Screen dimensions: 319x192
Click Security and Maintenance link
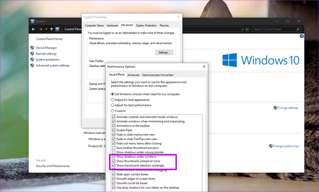pos(52,166)
